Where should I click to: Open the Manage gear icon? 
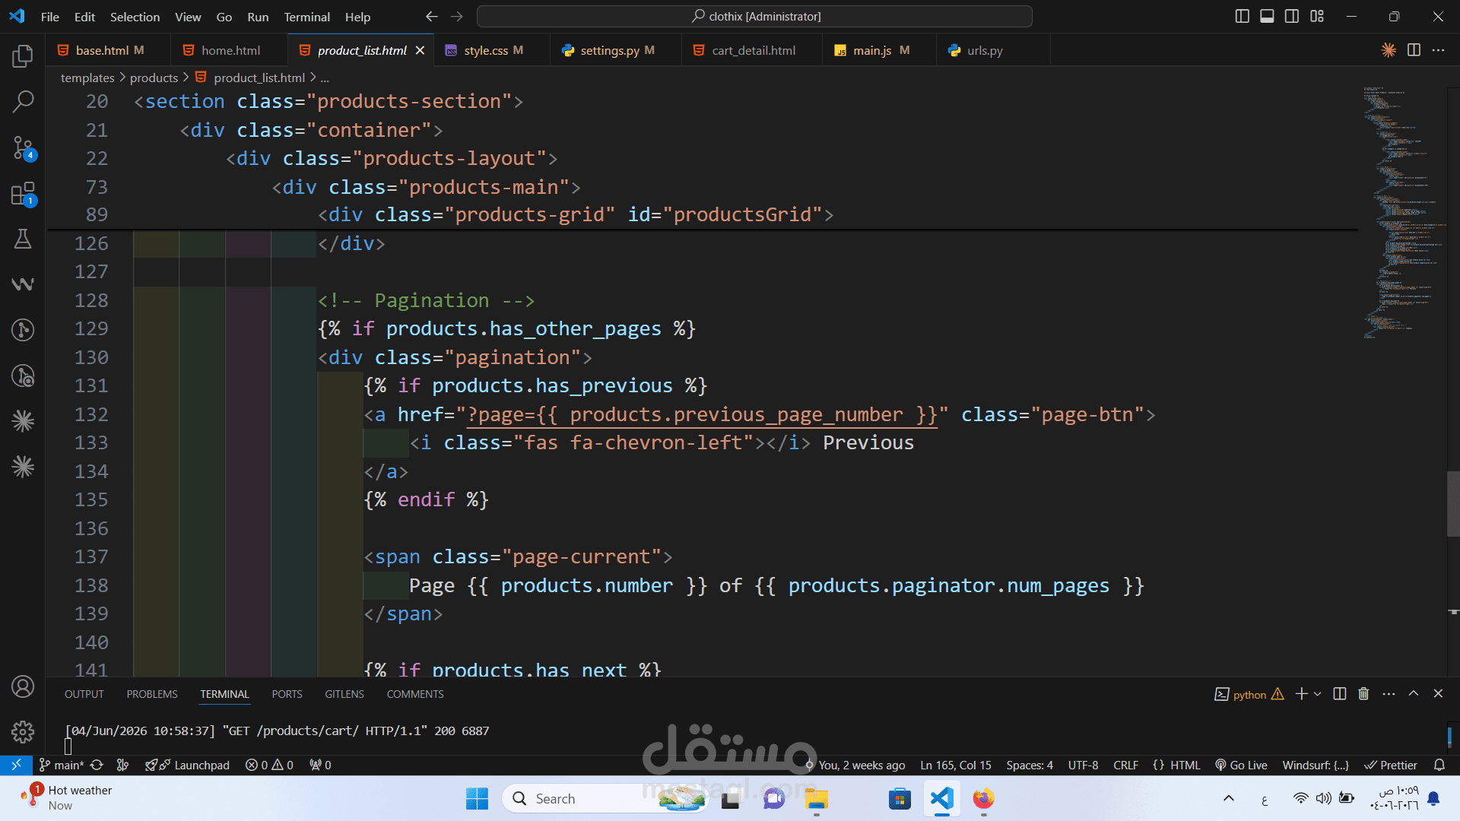23,731
